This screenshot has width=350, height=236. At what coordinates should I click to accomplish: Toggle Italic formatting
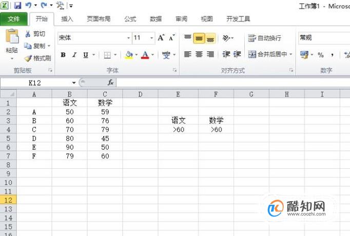coord(74,55)
